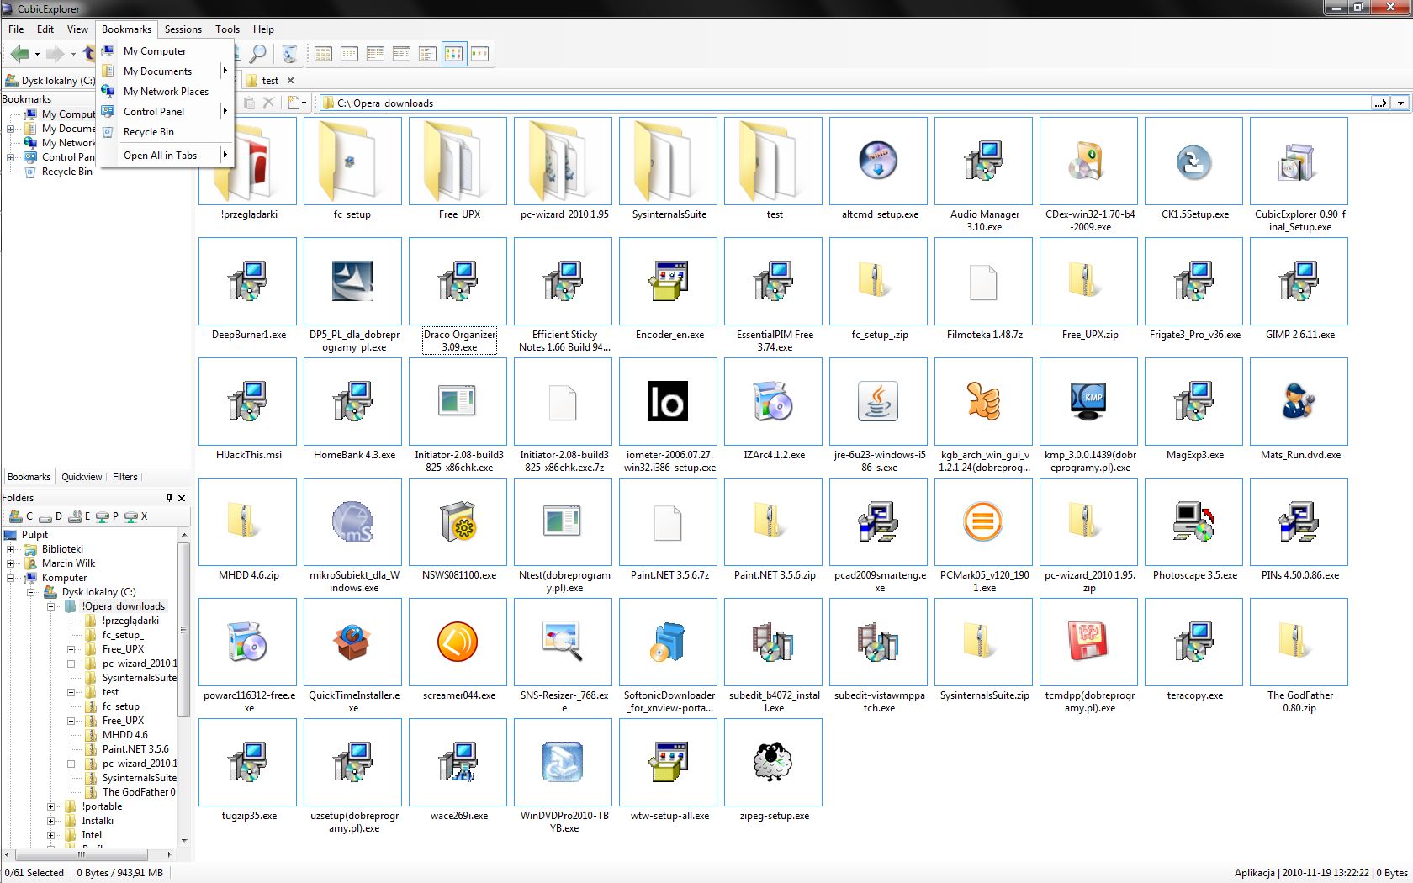Expand the Instalki folder node

click(x=51, y=821)
